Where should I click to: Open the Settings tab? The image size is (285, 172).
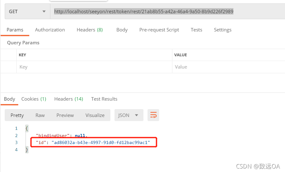click(x=222, y=30)
